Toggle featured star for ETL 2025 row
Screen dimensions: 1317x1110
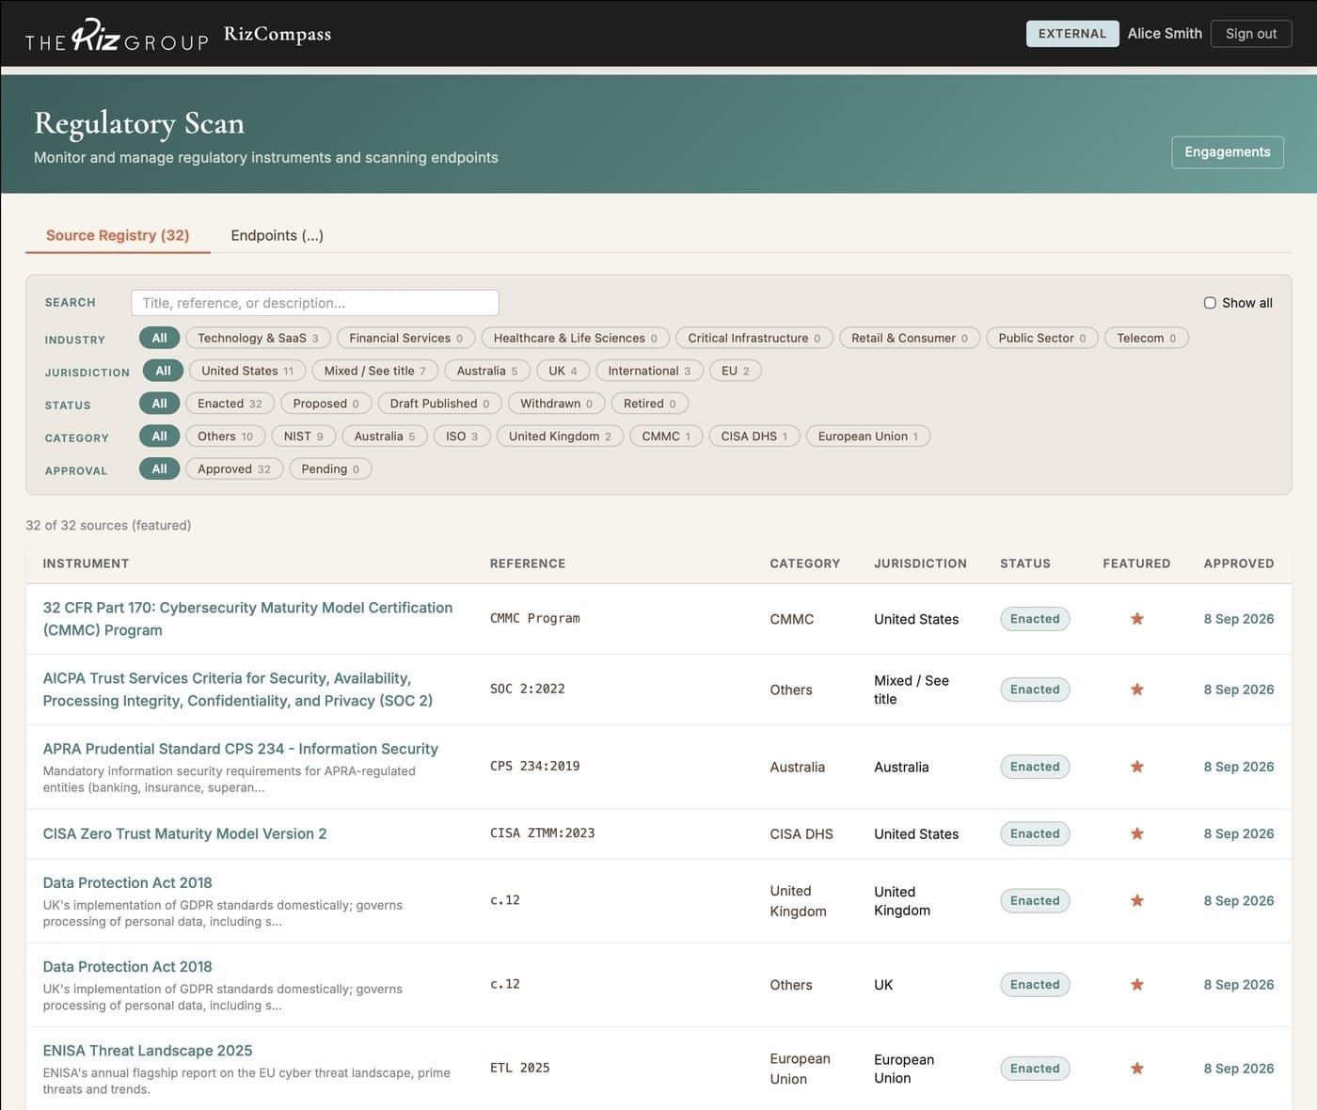pos(1136,1069)
